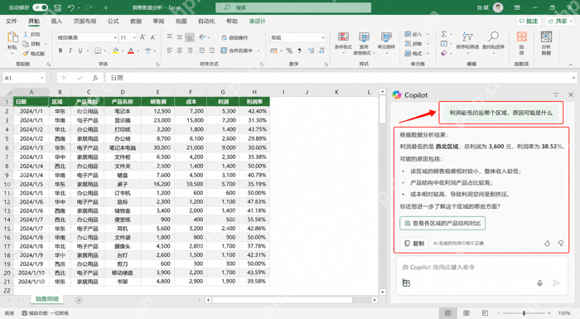The height and width of the screenshot is (319, 580).
Task: Switch to the 公式 ribbon tab
Action: [114, 21]
